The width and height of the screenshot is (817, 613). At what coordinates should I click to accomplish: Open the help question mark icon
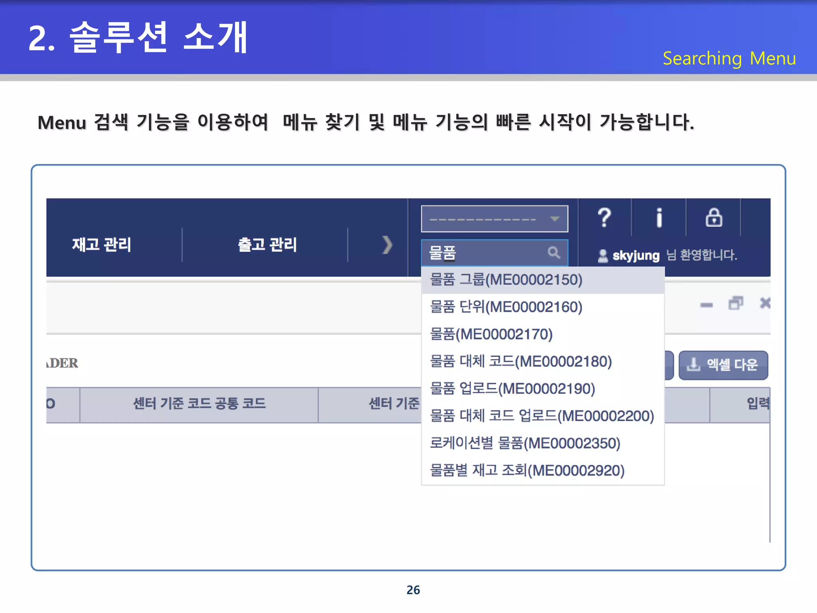pyautogui.click(x=604, y=218)
